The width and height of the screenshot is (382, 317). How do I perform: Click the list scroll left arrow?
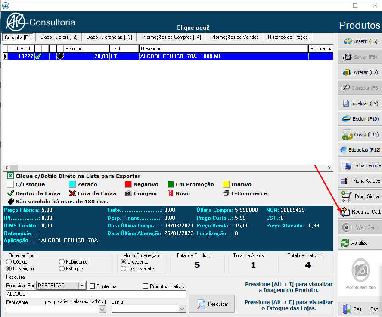coord(6,168)
